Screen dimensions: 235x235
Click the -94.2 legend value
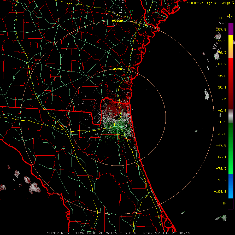pos(221,180)
